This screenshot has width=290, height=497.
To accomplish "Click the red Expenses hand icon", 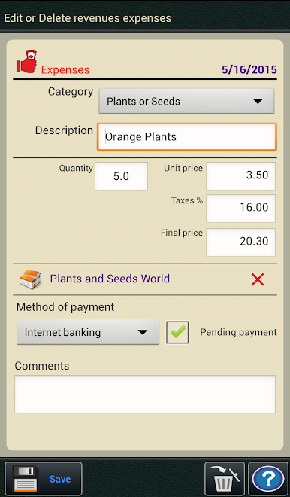I will tap(26, 62).
